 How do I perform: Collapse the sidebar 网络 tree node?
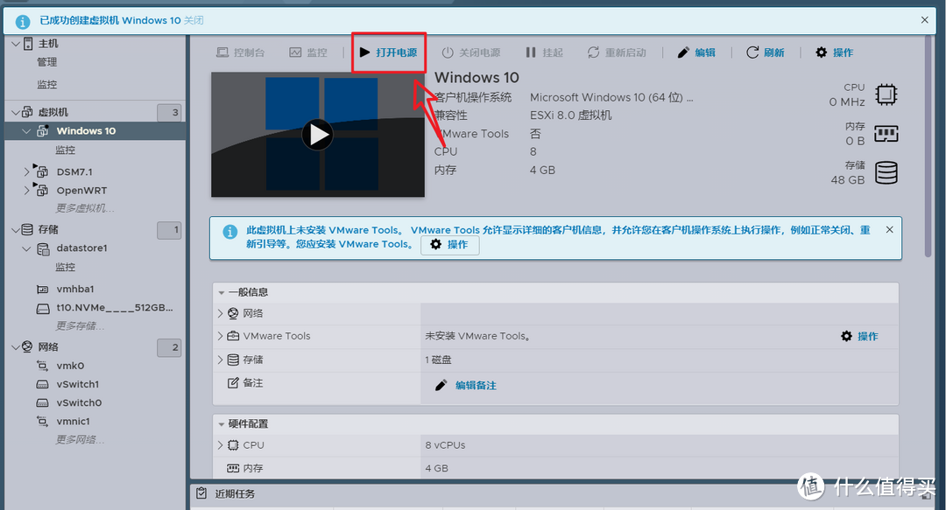[x=16, y=347]
